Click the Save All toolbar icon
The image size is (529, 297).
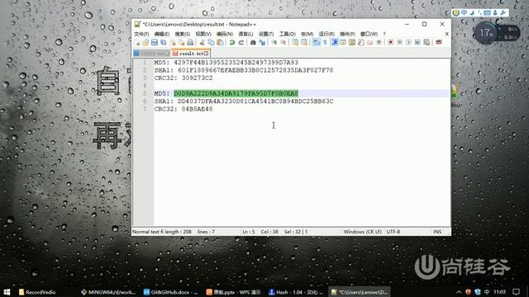pyautogui.click(x=164, y=42)
